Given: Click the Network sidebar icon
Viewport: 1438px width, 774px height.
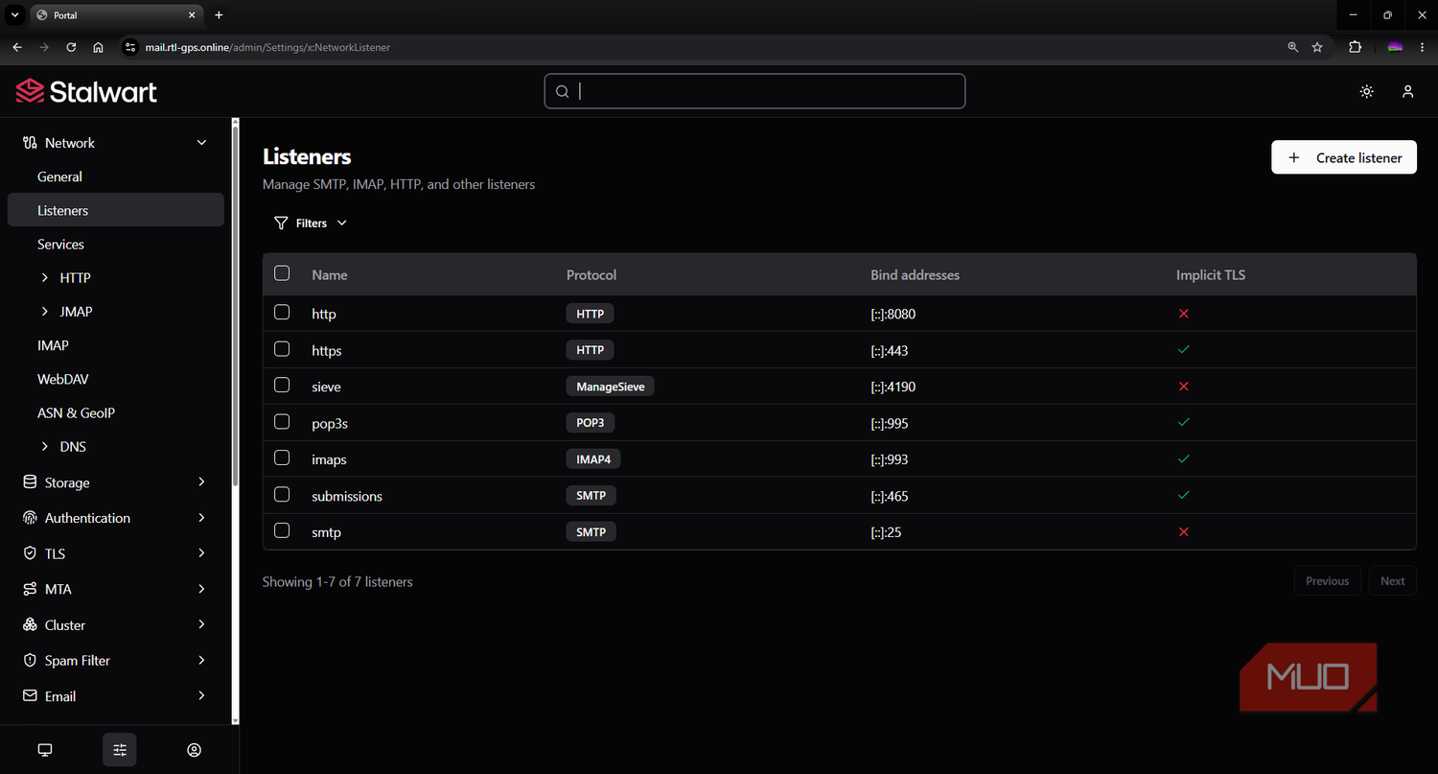Looking at the screenshot, I should [x=30, y=143].
